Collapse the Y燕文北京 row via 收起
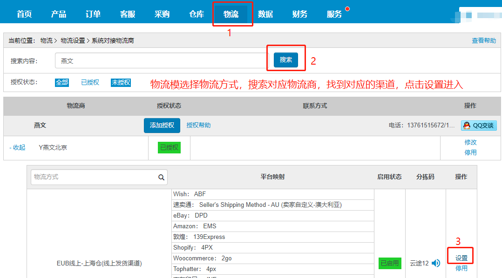Image resolution: width=502 pixels, height=278 pixels. coord(17,147)
